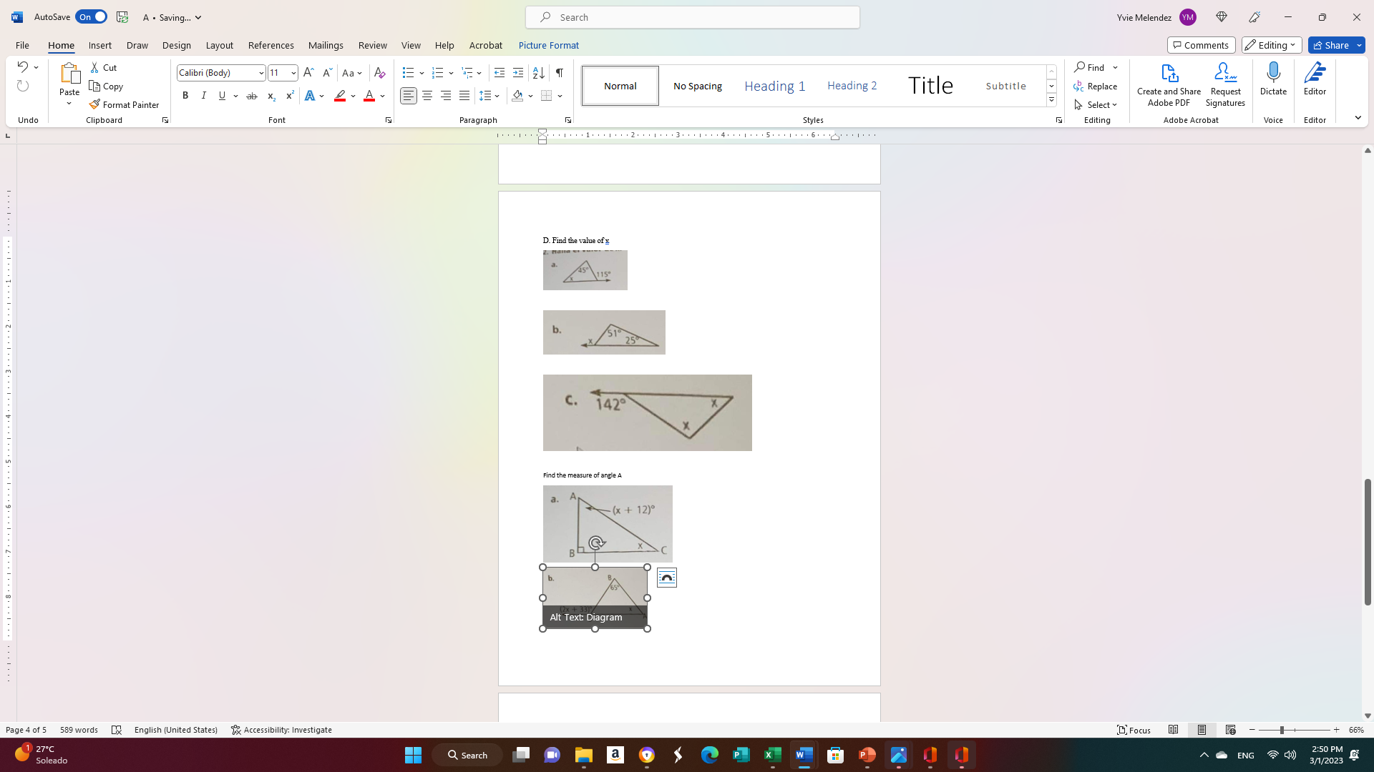Image resolution: width=1374 pixels, height=772 pixels.
Task: Toggle underline formatting
Action: coord(222,95)
